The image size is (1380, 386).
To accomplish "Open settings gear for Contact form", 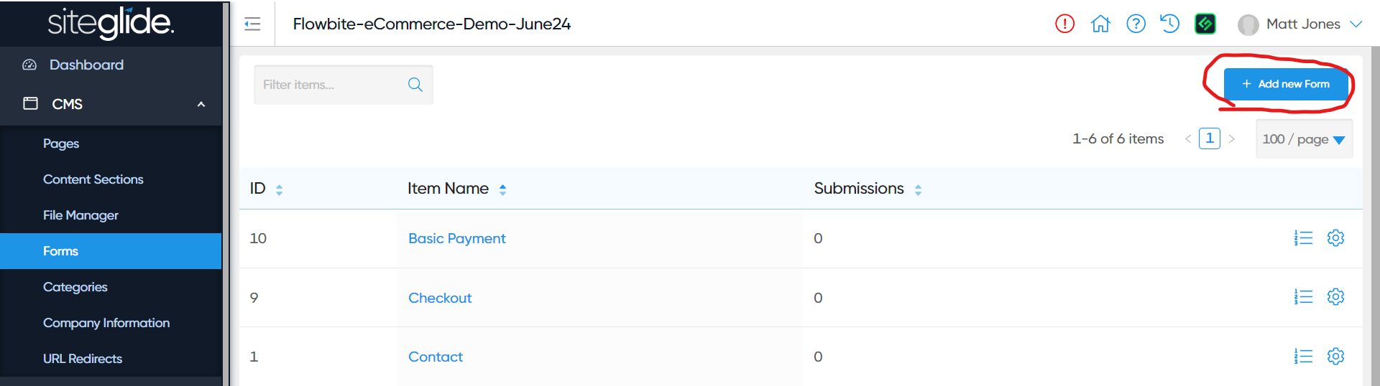I will pyautogui.click(x=1335, y=357).
